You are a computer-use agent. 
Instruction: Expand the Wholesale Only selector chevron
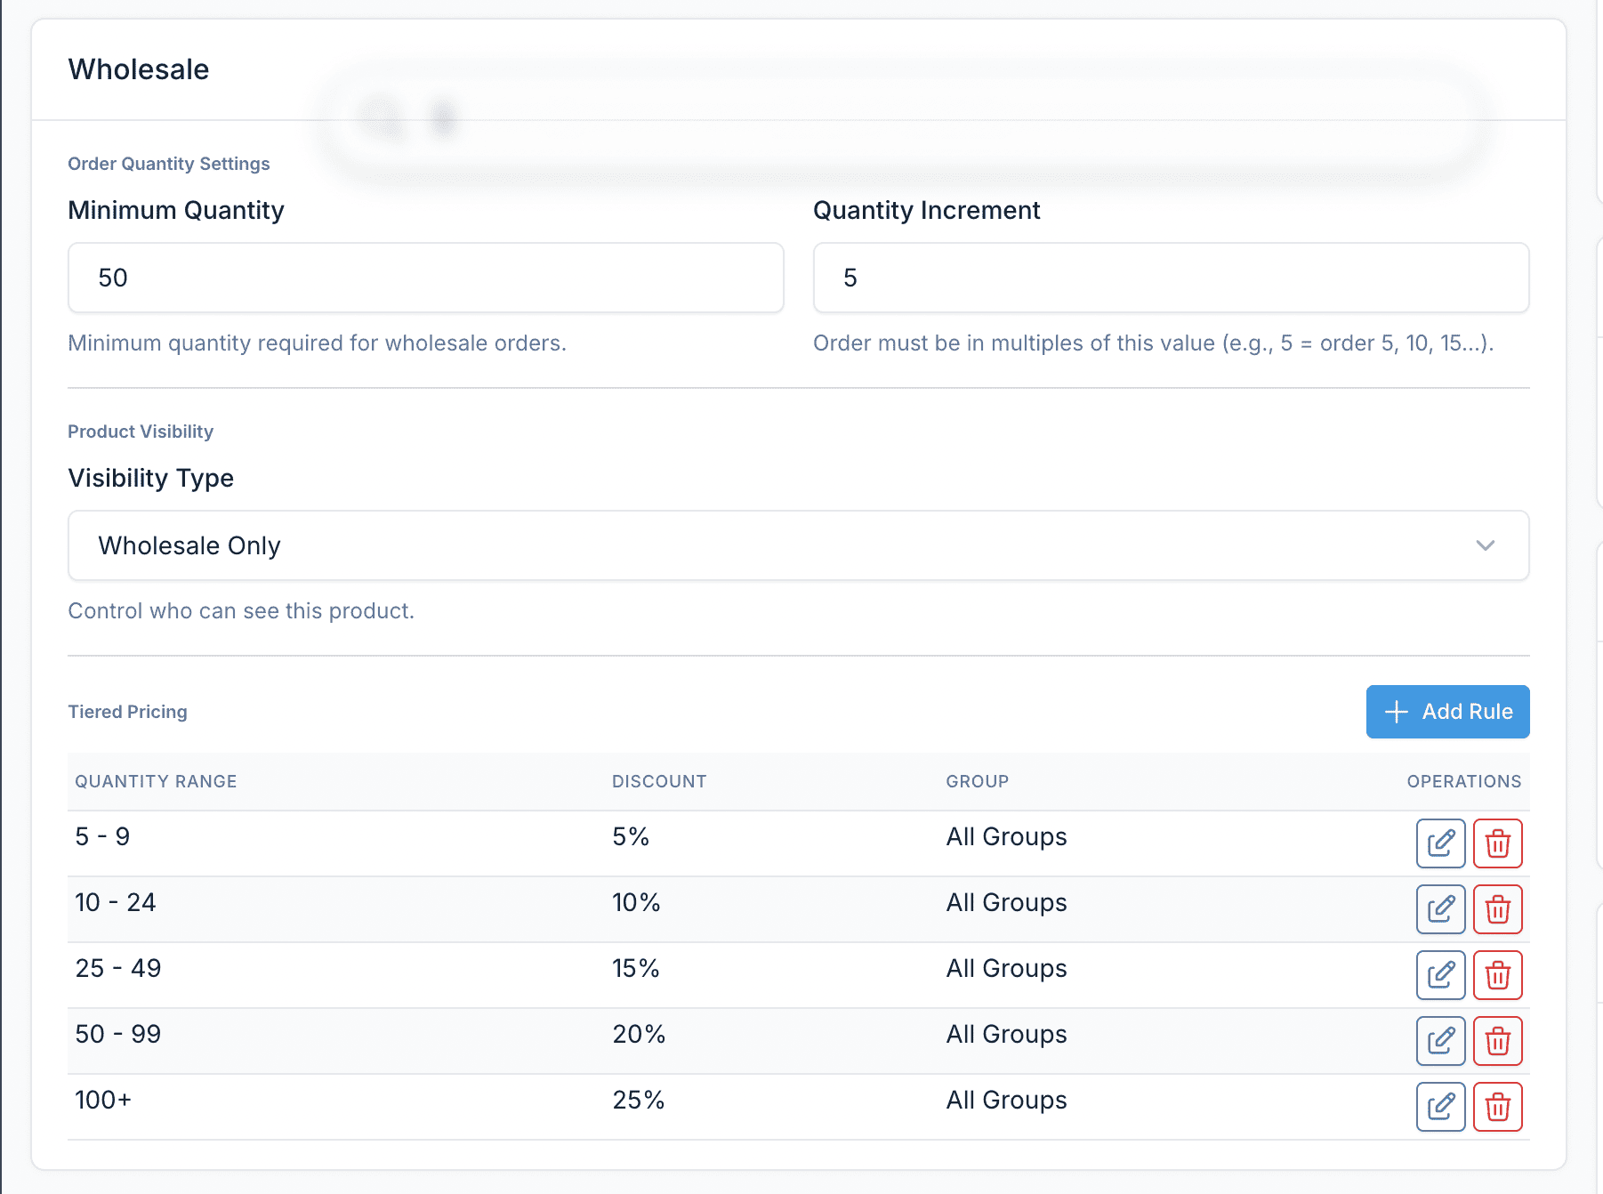1486,545
